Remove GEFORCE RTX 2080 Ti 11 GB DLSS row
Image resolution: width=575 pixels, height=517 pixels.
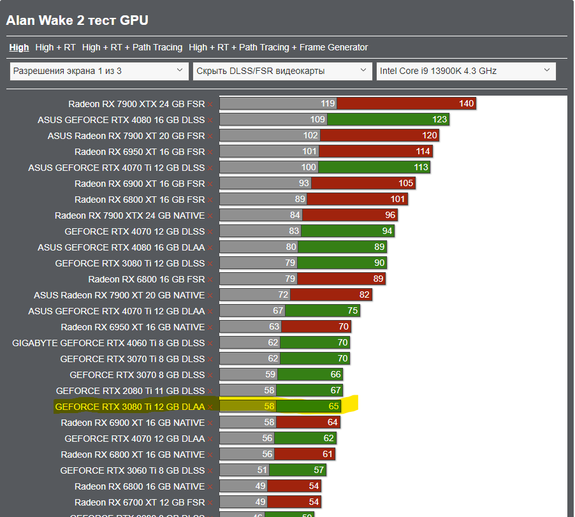[210, 391]
